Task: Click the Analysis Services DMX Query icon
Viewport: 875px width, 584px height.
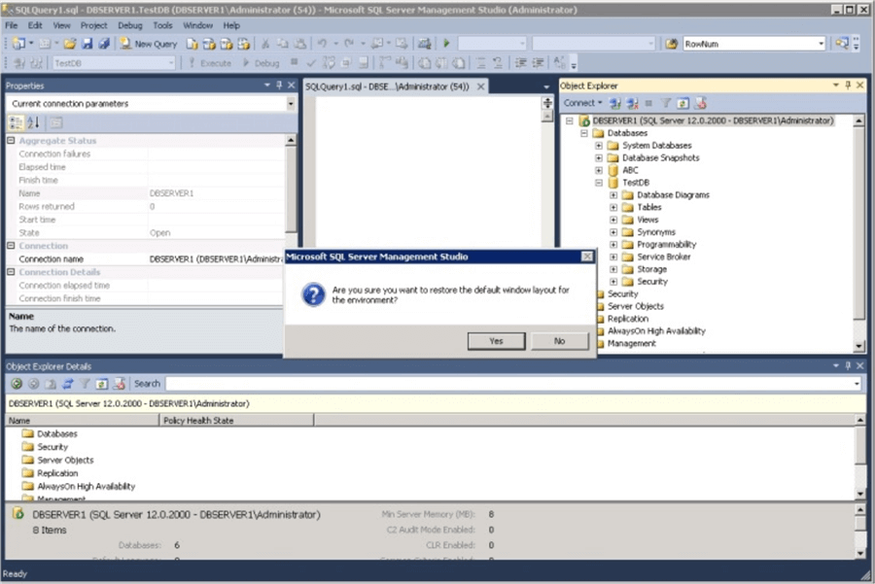Action: (x=227, y=44)
